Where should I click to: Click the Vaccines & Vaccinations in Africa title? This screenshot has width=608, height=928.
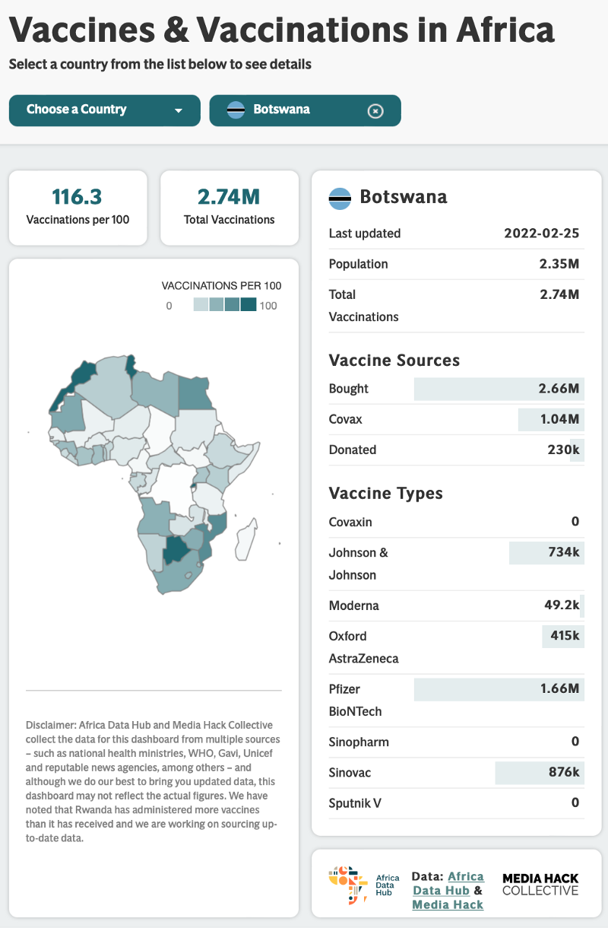(282, 29)
